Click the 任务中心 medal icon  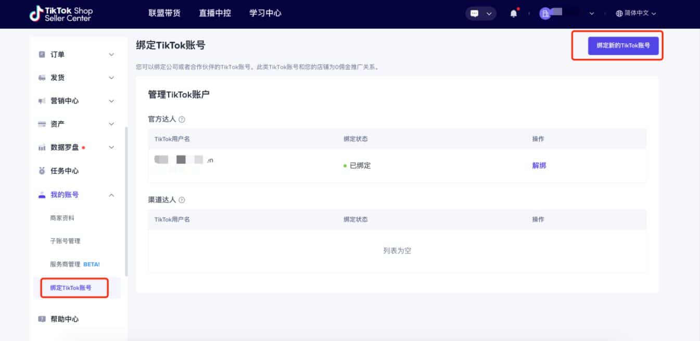(x=42, y=171)
